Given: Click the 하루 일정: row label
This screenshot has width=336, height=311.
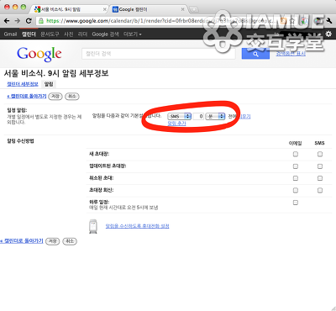Looking at the screenshot, I should tap(99, 202).
